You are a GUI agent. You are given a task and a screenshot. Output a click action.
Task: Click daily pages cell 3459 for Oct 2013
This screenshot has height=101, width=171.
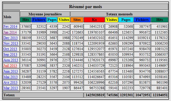[x=52, y=49]
